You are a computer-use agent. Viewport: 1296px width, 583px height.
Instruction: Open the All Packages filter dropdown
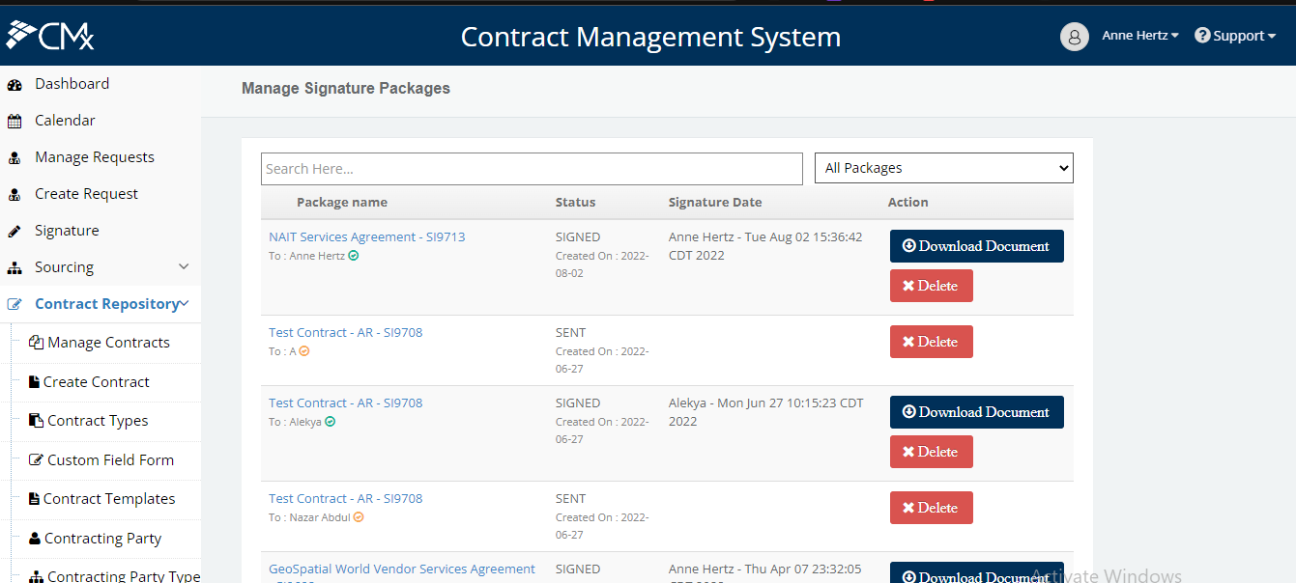tap(943, 167)
